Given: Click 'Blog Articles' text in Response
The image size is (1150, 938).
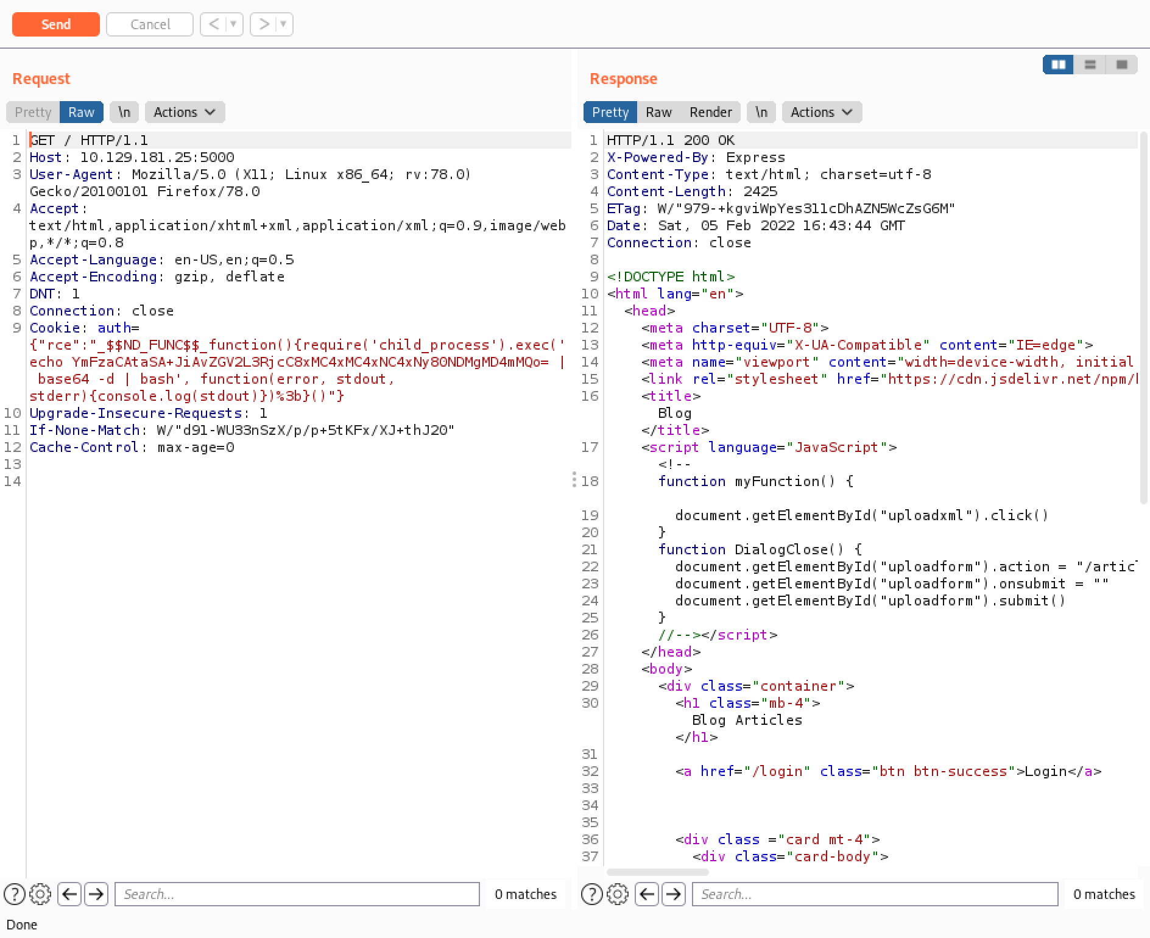Looking at the screenshot, I should point(747,720).
